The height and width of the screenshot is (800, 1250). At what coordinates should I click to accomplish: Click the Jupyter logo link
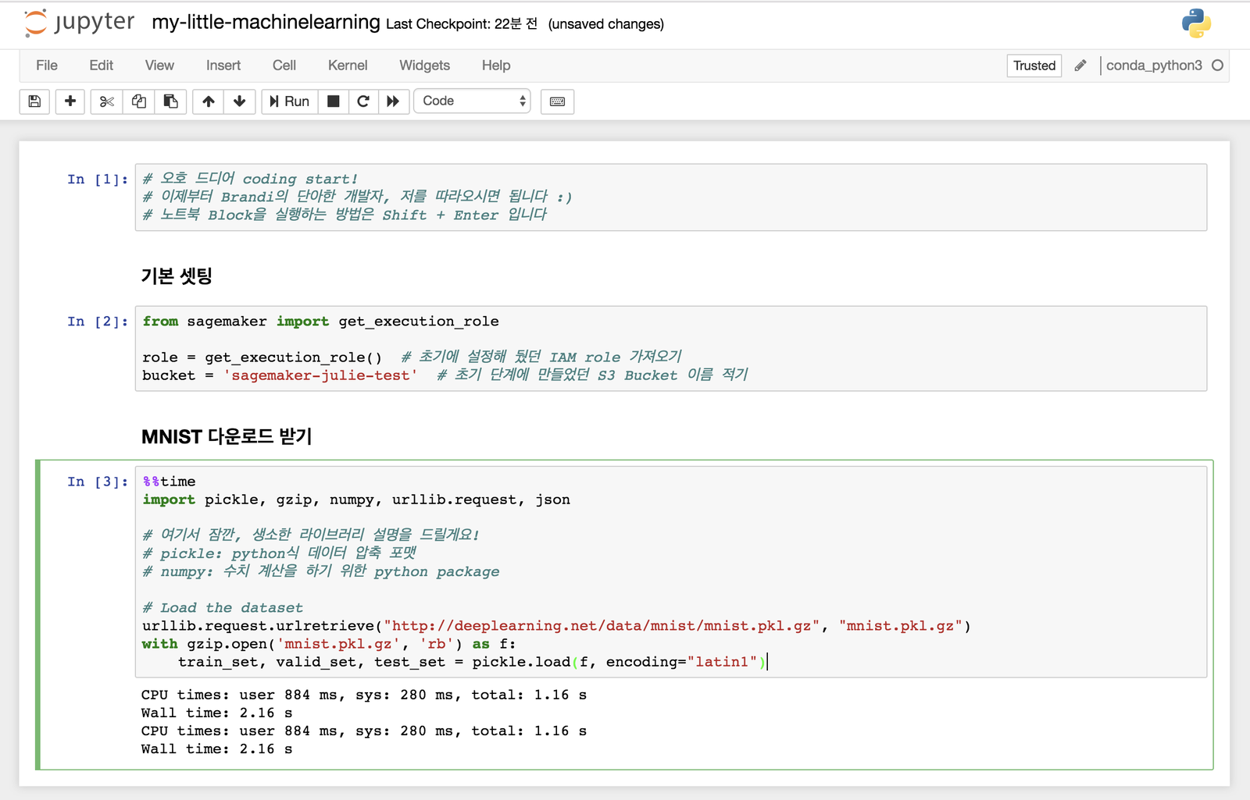pos(80,23)
